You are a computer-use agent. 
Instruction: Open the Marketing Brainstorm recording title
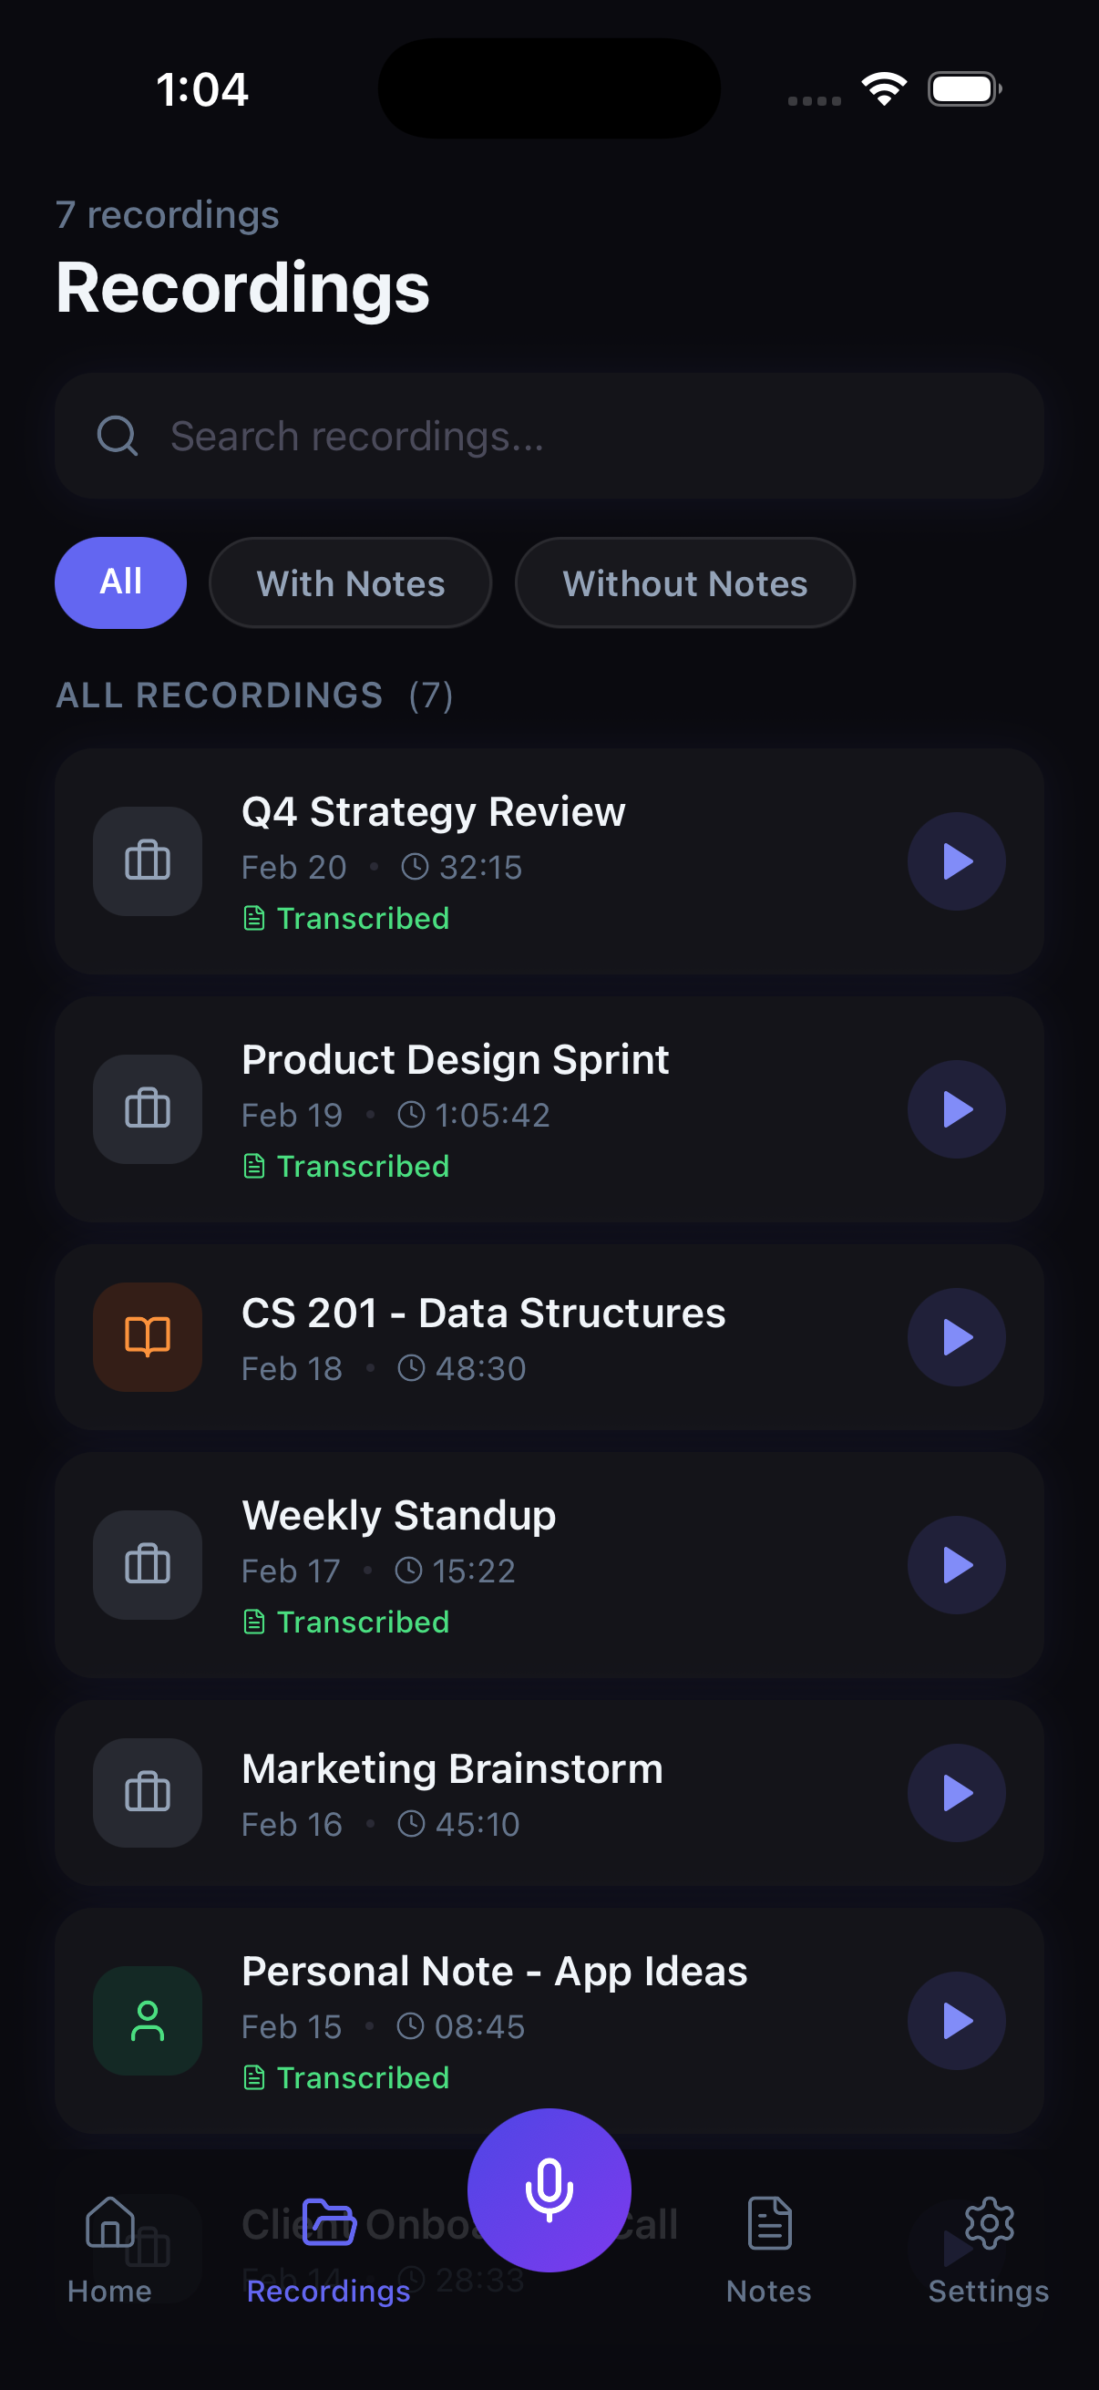click(452, 1768)
